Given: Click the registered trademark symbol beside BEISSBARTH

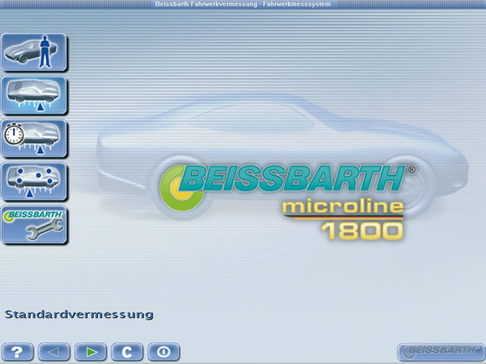Looking at the screenshot, I should pos(411,169).
